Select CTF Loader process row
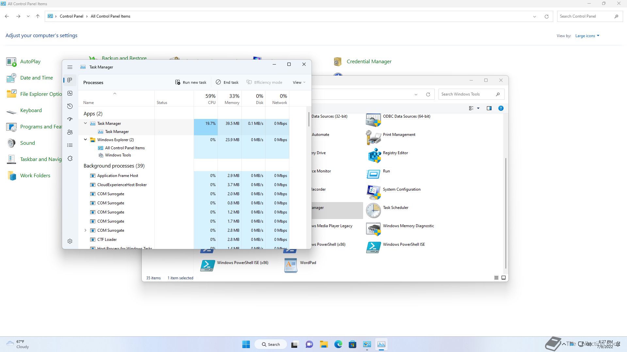 [x=184, y=240]
